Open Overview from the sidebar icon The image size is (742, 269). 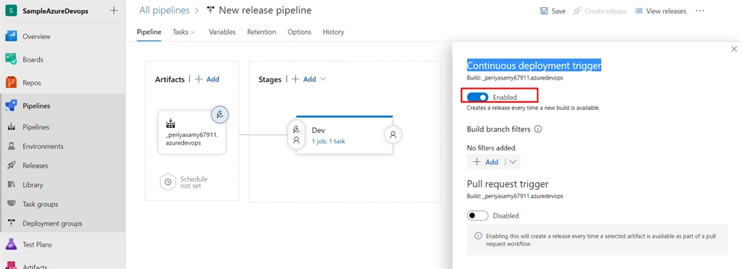tap(12, 36)
